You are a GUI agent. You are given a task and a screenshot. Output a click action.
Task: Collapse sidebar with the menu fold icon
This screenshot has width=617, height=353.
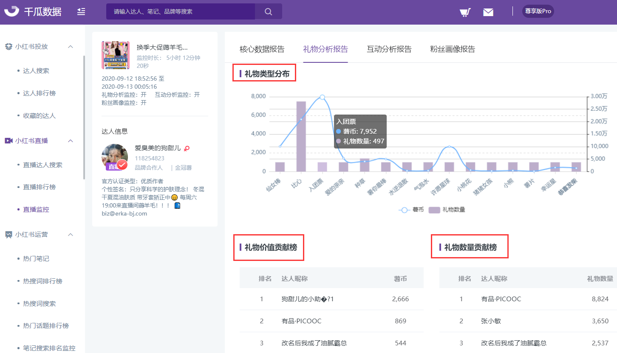click(x=81, y=12)
